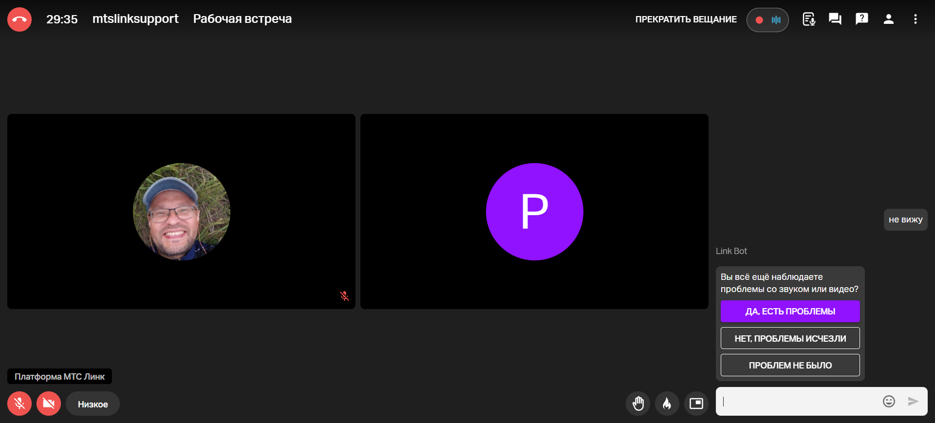Click the meeting title Рабочая встреча
The image size is (935, 423).
[243, 19]
